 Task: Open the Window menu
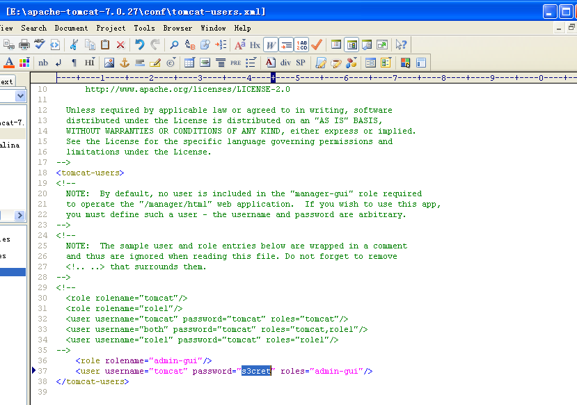(x=213, y=28)
